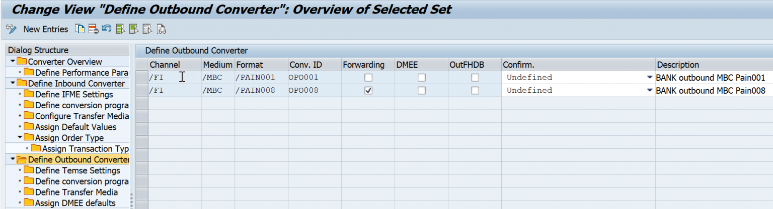Viewport: 773px width, 209px height.
Task: Click the Copy As toolbar icon
Action: [x=80, y=29]
